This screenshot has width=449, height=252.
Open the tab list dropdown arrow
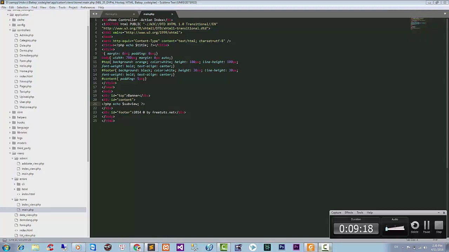[445, 14]
